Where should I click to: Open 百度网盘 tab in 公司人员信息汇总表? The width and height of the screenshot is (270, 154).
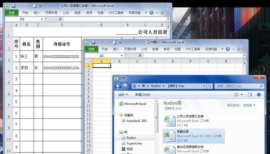(x=134, y=13)
